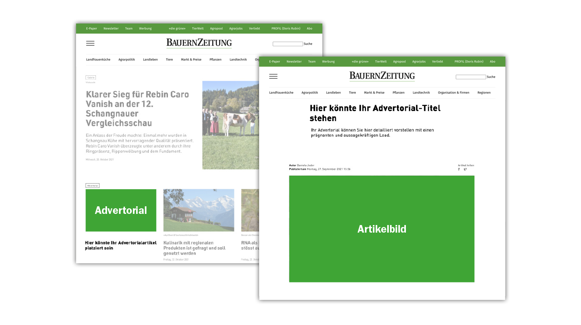Open E-Paper link in the back window

tap(92, 28)
